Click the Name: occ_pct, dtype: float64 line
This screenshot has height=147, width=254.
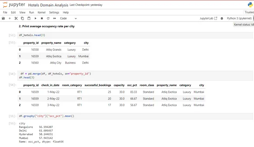(41, 142)
